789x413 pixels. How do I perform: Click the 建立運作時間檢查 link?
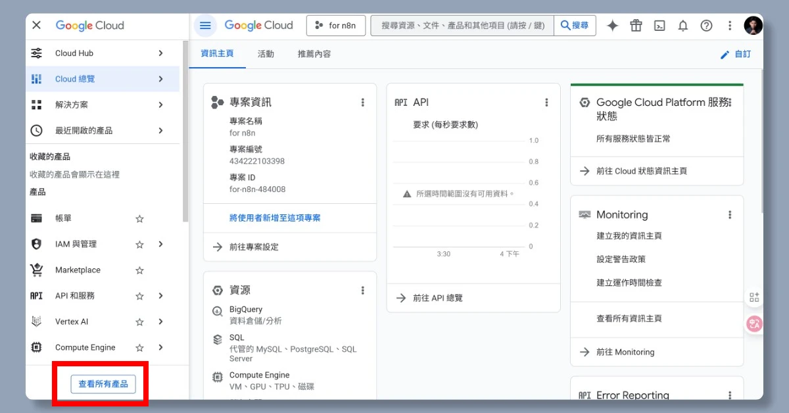coord(629,283)
